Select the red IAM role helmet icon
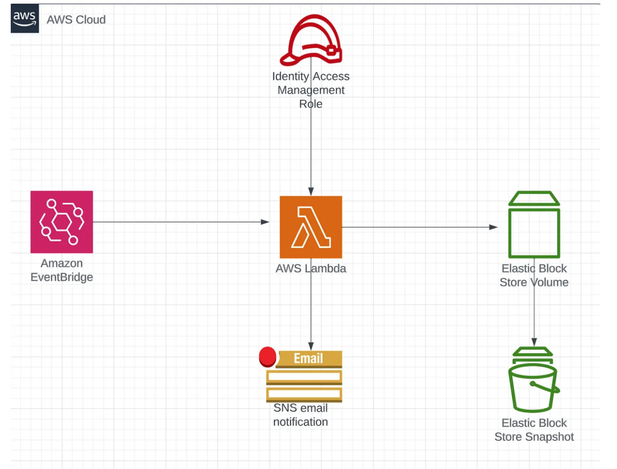 311,40
